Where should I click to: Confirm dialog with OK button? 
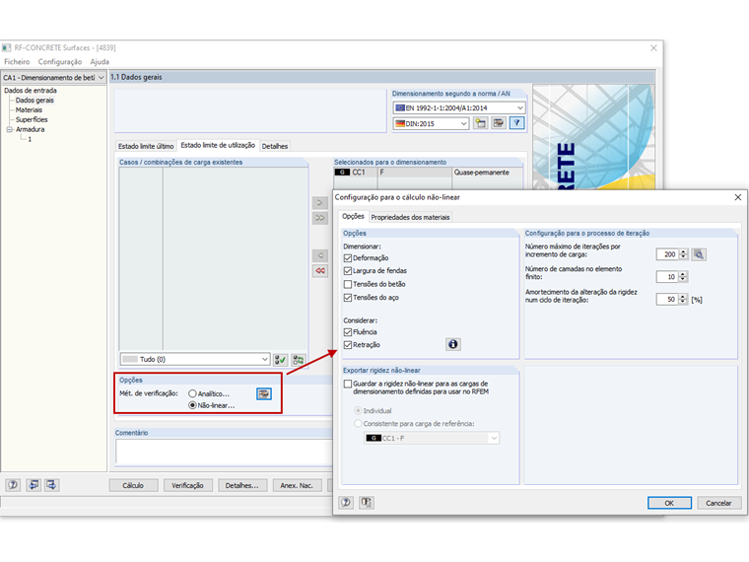click(x=669, y=503)
